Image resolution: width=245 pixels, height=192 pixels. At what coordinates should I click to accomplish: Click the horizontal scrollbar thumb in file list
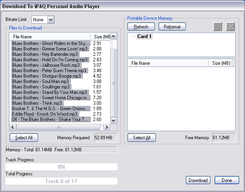pos(58,127)
